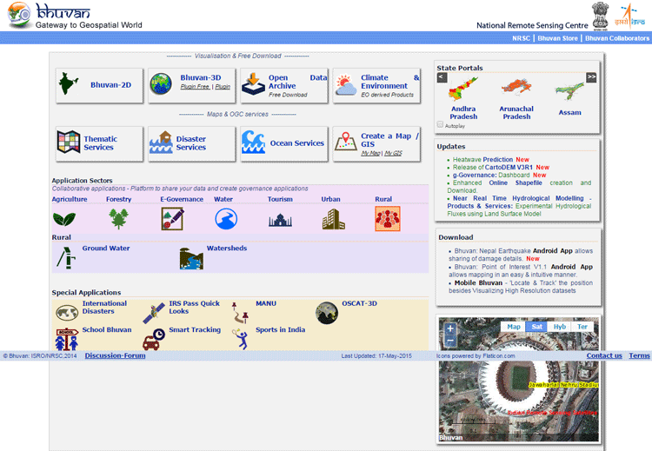Open the Create a Map / GIS pin icon
Image resolution: width=652 pixels, height=451 pixels.
click(346, 142)
